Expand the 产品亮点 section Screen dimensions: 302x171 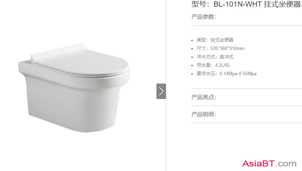tap(204, 97)
